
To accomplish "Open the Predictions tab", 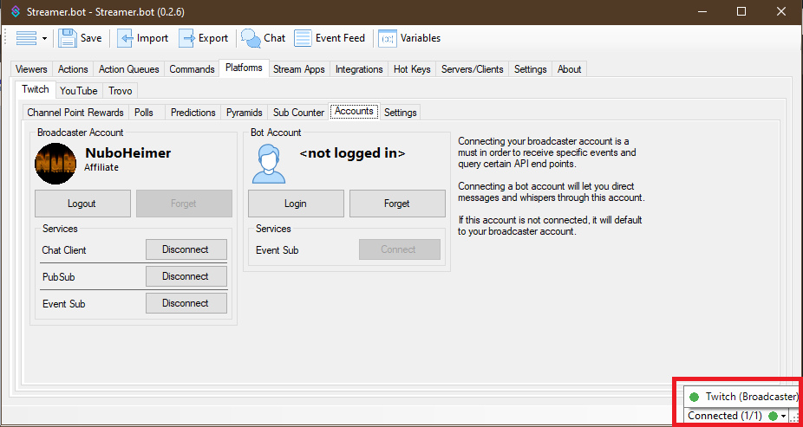I will pyautogui.click(x=193, y=113).
